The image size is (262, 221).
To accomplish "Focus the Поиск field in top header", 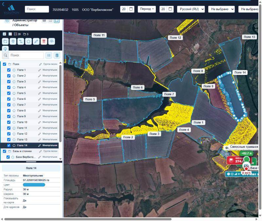I will coord(37,9).
